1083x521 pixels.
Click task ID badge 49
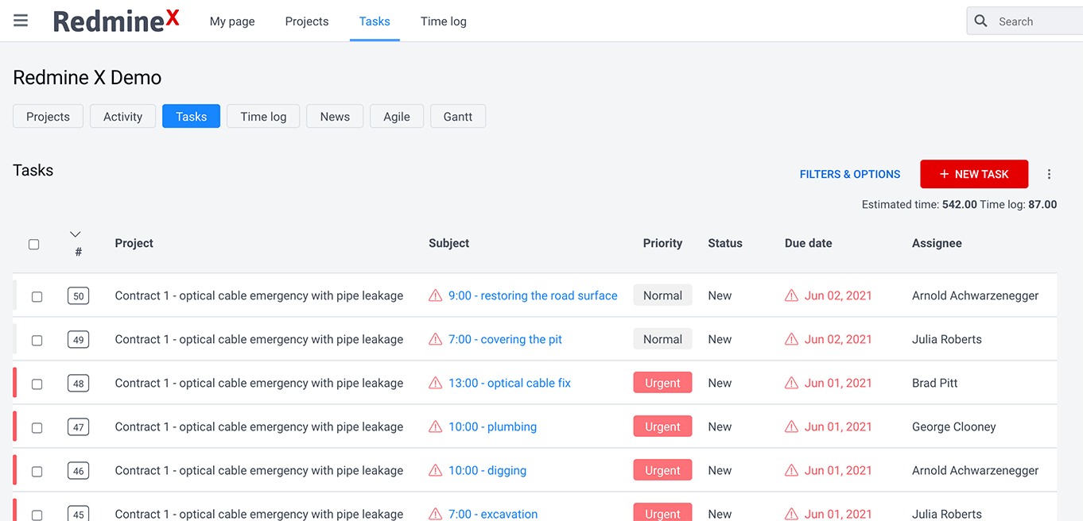coord(78,340)
